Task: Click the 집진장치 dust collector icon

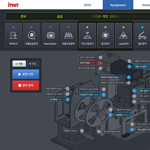Action: [x=105, y=35]
